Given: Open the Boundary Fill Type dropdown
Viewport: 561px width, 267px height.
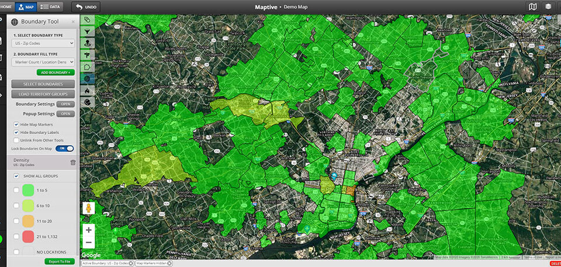Looking at the screenshot, I should 43,62.
